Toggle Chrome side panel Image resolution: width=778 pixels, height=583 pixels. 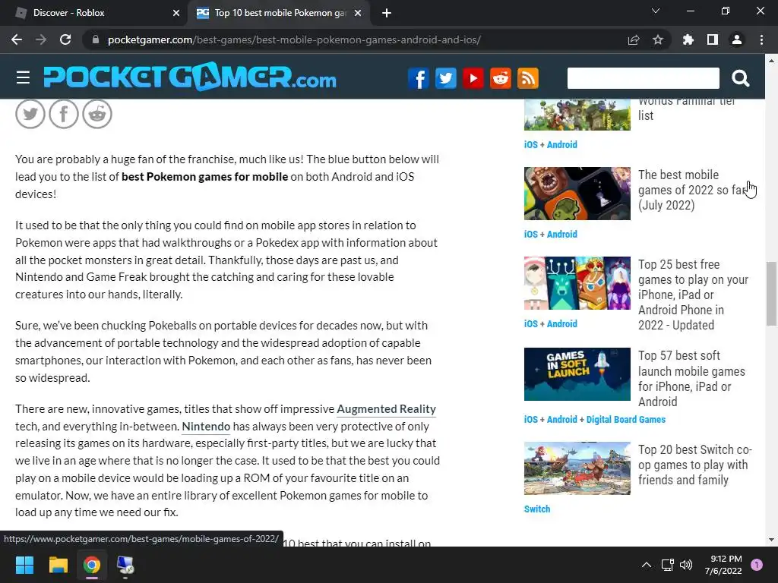(x=713, y=39)
